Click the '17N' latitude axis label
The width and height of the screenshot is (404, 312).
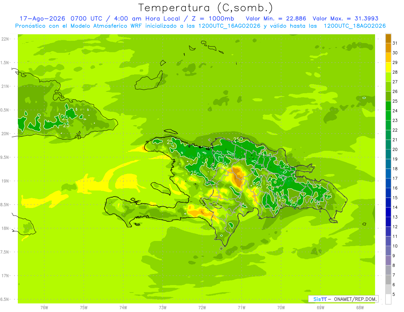(4, 276)
